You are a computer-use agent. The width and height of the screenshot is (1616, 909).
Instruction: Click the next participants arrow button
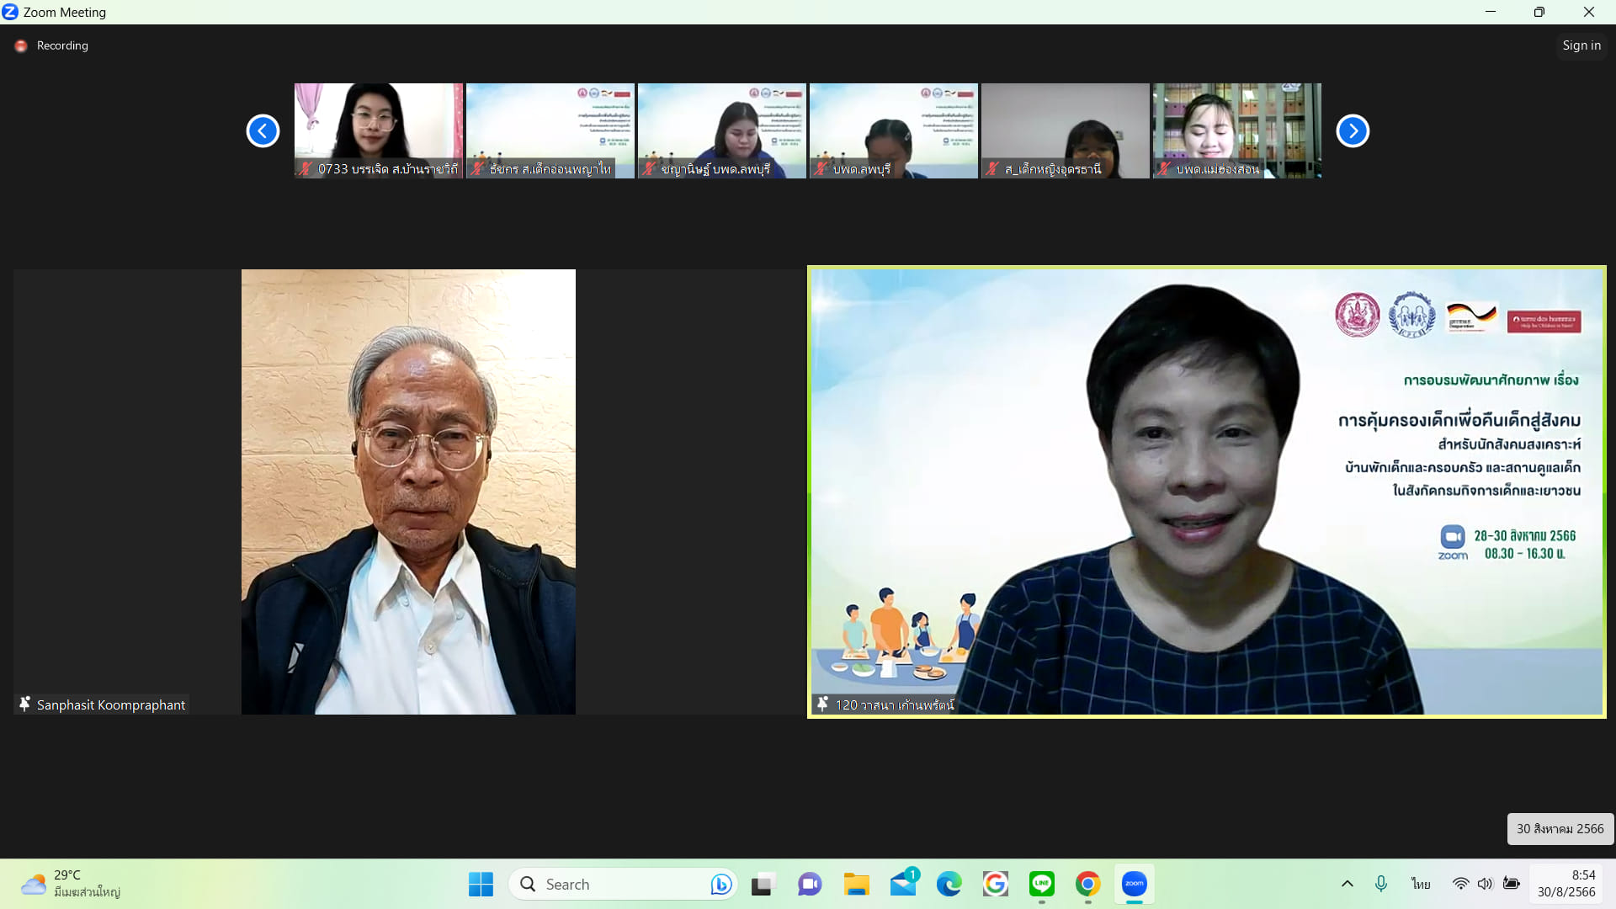(x=1353, y=130)
